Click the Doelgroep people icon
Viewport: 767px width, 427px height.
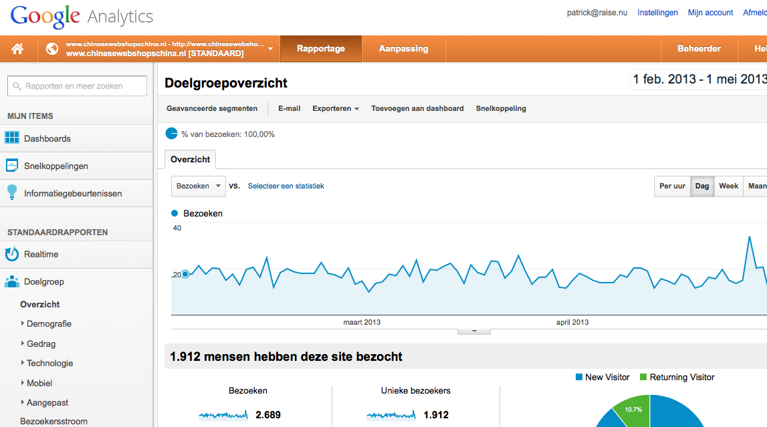click(x=12, y=281)
